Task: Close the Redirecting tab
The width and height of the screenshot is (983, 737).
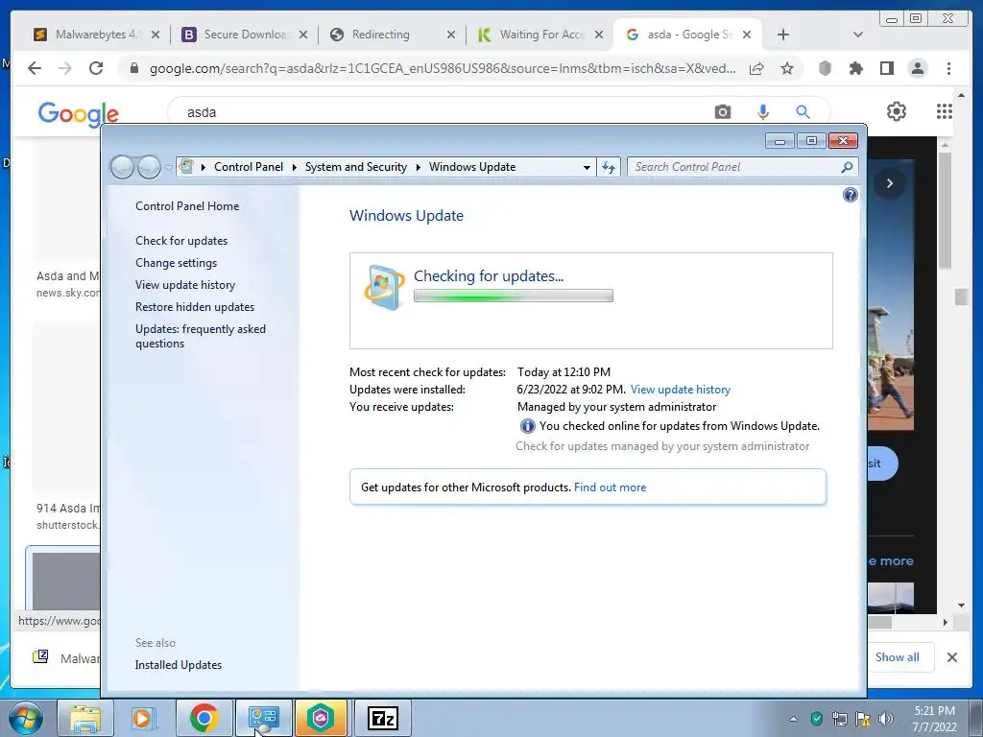Action: 451,35
